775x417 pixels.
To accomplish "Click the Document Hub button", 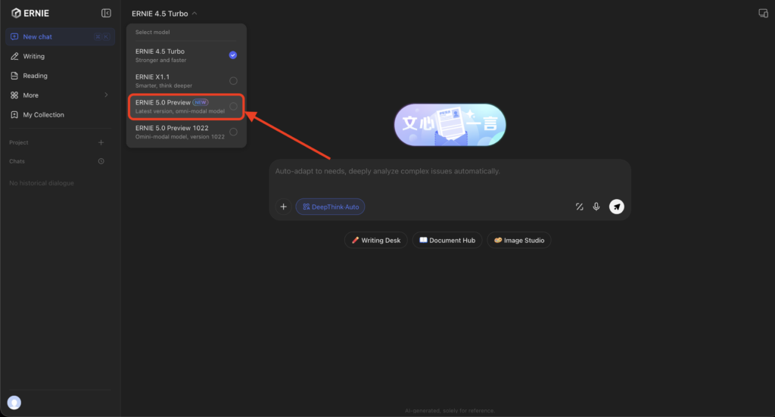I will (x=447, y=240).
